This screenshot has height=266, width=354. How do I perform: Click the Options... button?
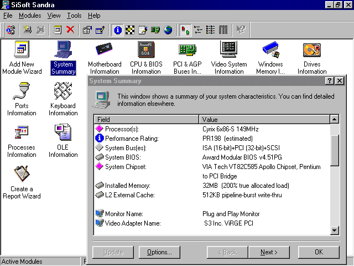(159, 252)
